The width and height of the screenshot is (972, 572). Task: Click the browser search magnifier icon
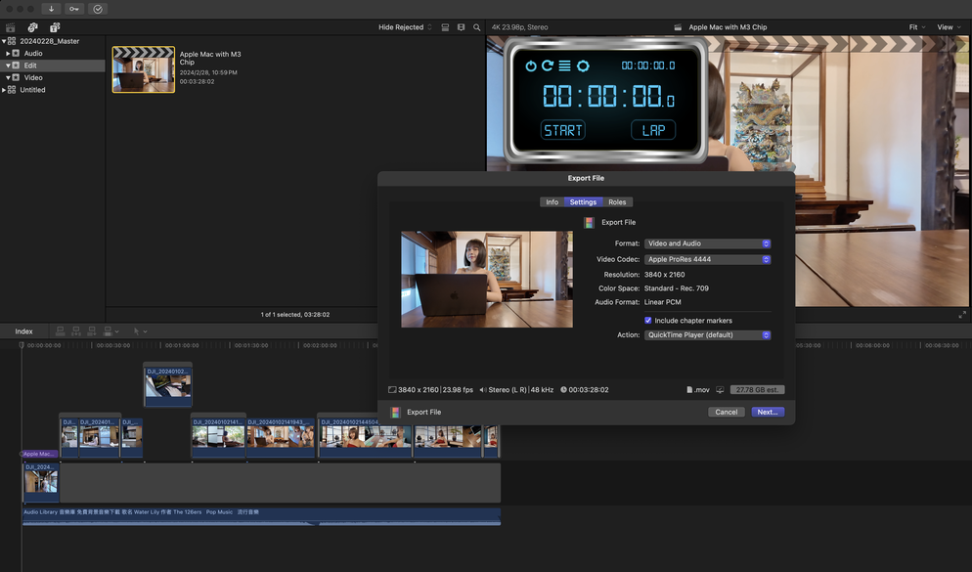[x=476, y=27]
